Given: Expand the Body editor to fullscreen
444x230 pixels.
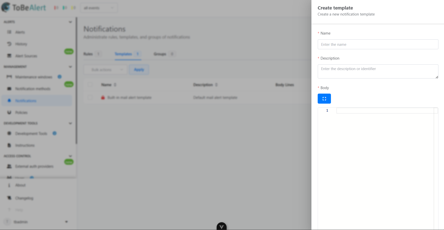Looking at the screenshot, I should (324, 99).
